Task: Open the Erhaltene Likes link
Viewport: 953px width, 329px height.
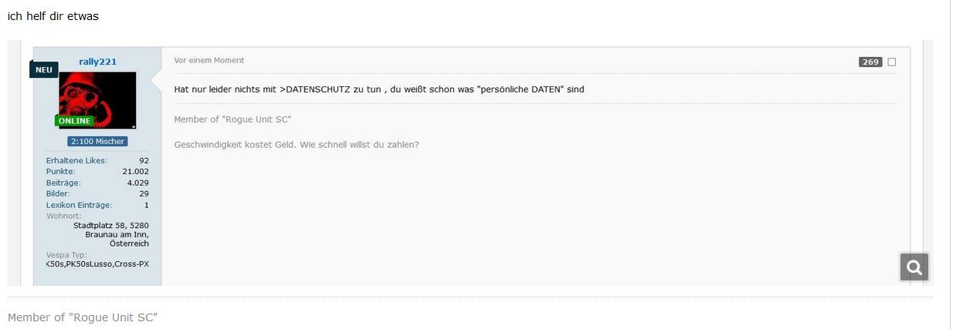Action: point(76,160)
